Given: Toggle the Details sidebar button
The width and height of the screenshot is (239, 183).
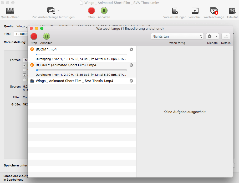Looking at the screenshot, I should coord(226,36).
